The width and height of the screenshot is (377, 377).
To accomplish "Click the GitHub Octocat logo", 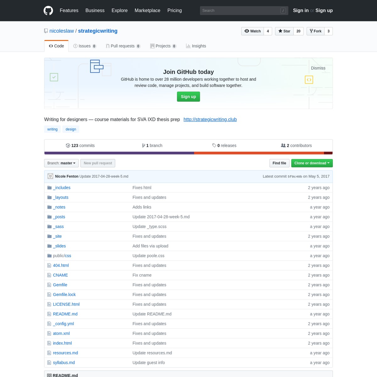I will point(48,10).
